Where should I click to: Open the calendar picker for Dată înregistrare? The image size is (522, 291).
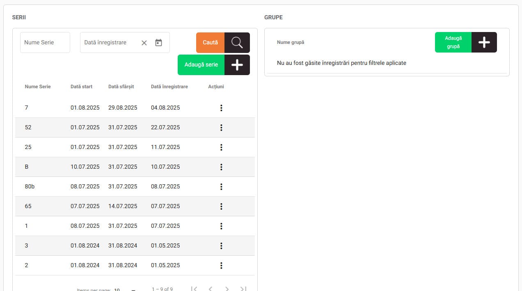point(159,43)
